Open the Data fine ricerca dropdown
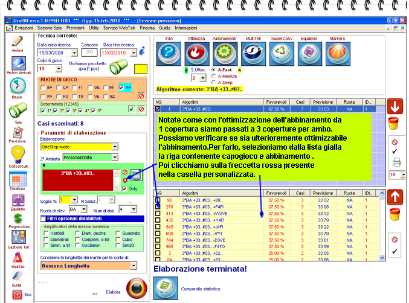 tap(134, 53)
